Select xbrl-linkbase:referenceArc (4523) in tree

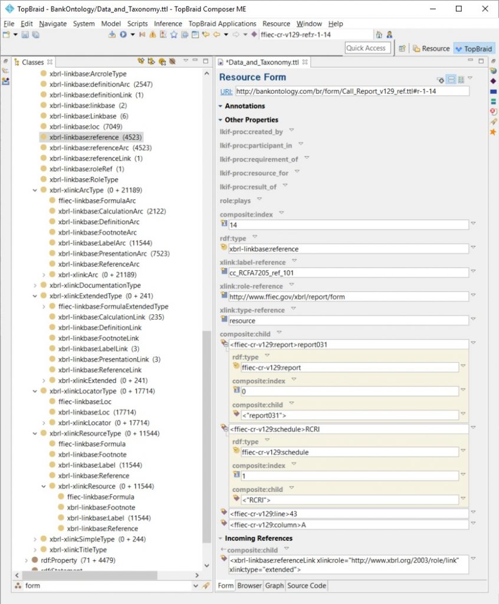[x=100, y=148]
